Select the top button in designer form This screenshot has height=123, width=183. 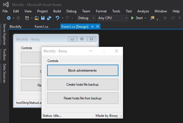click(31, 58)
